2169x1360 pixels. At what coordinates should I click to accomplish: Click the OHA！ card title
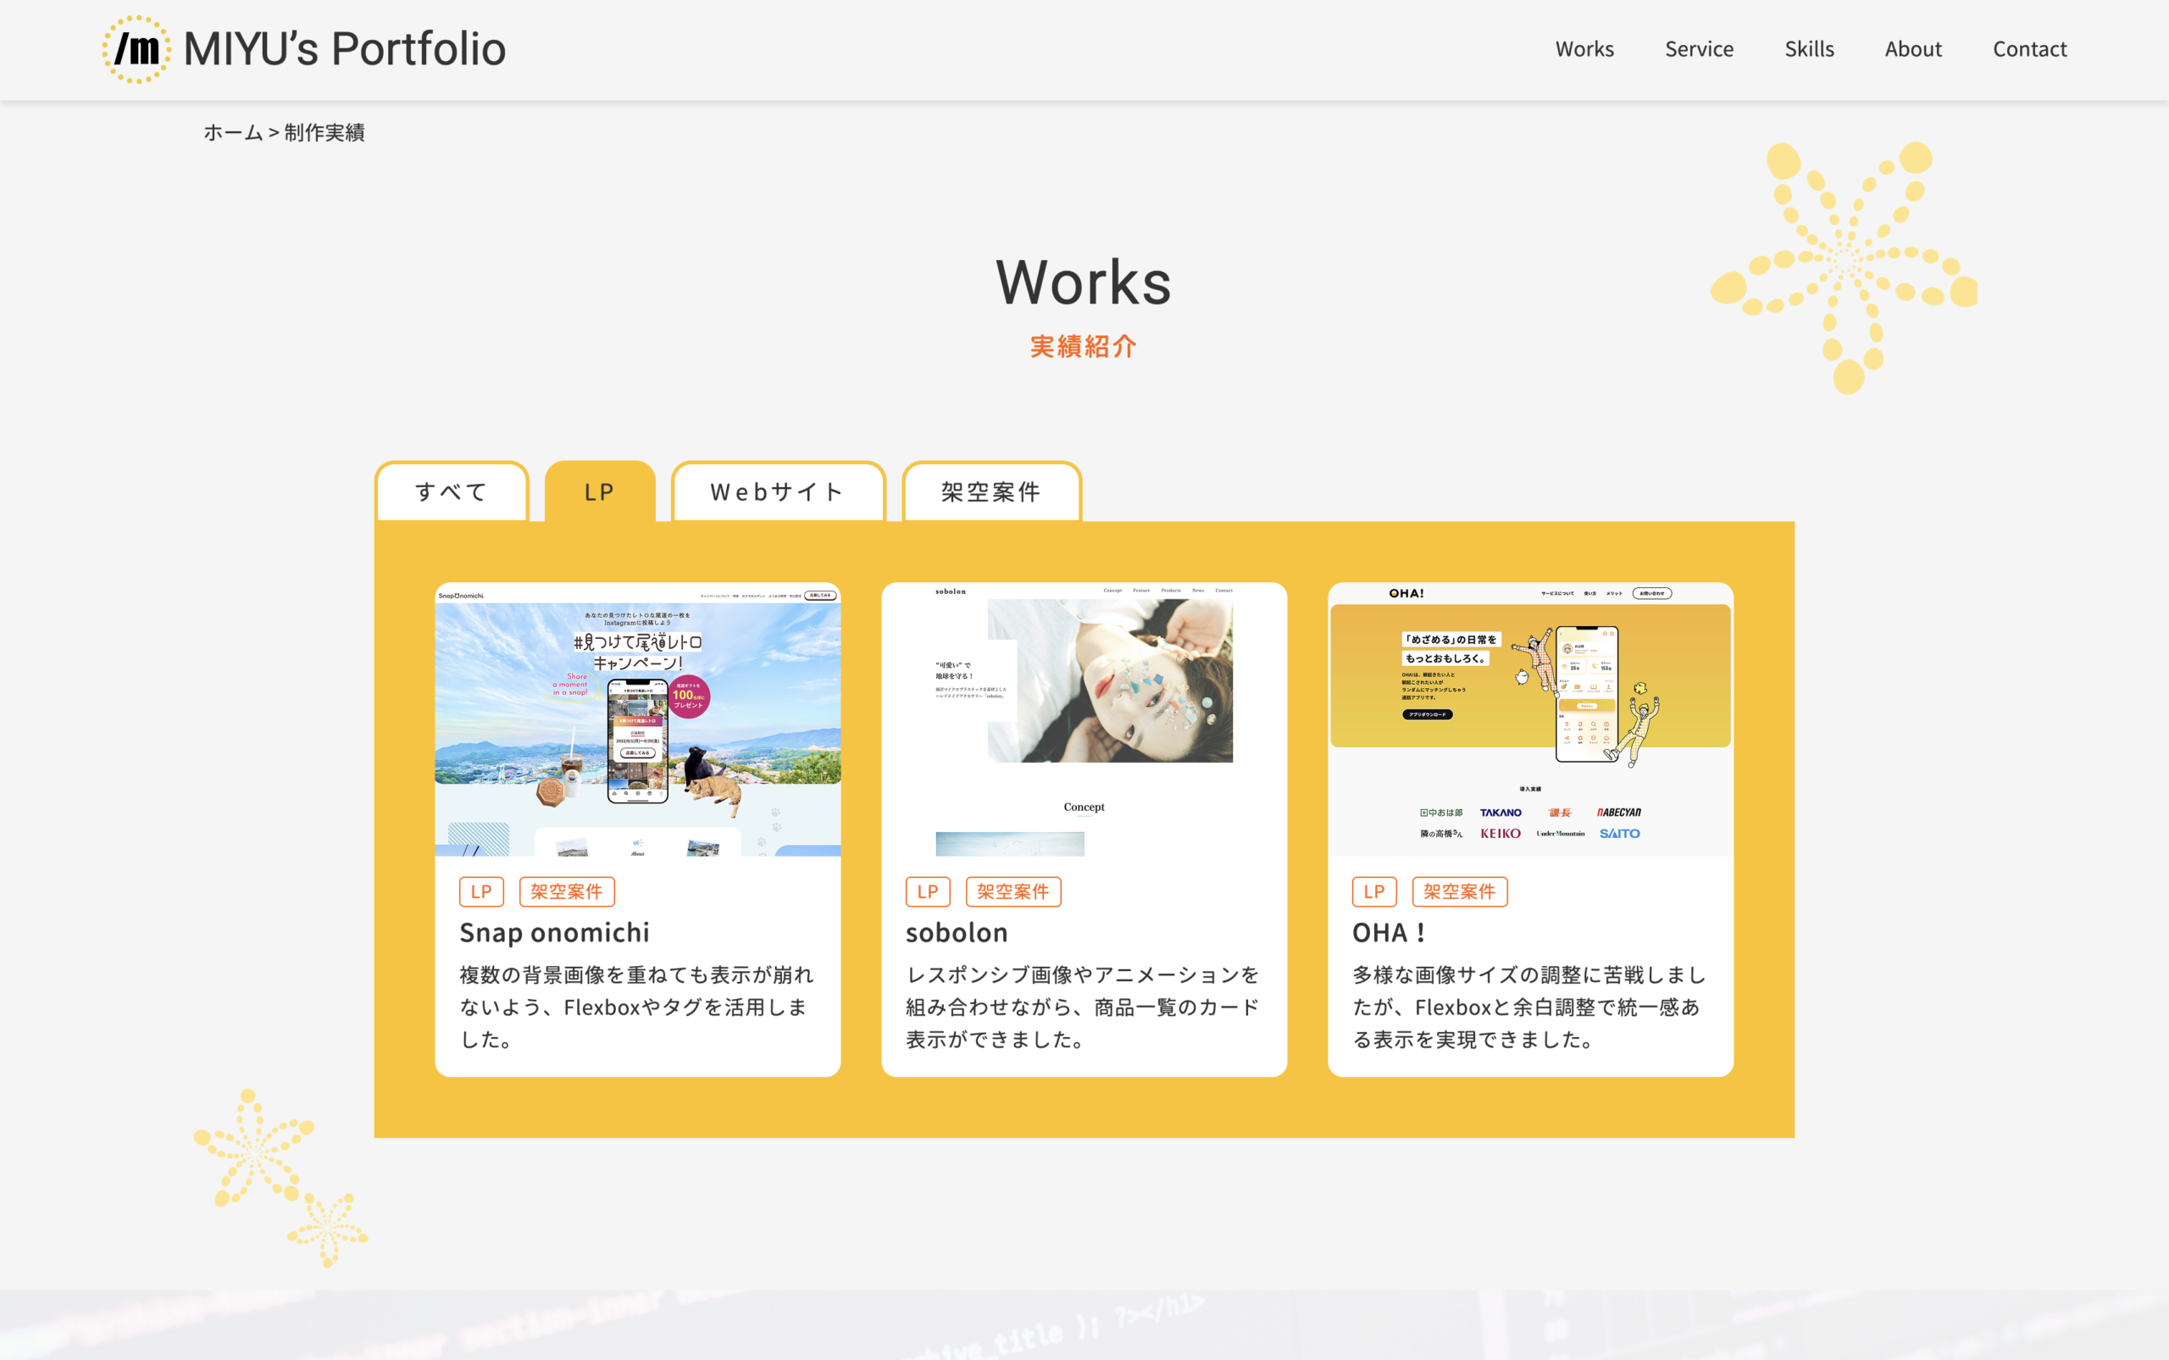(x=1390, y=933)
